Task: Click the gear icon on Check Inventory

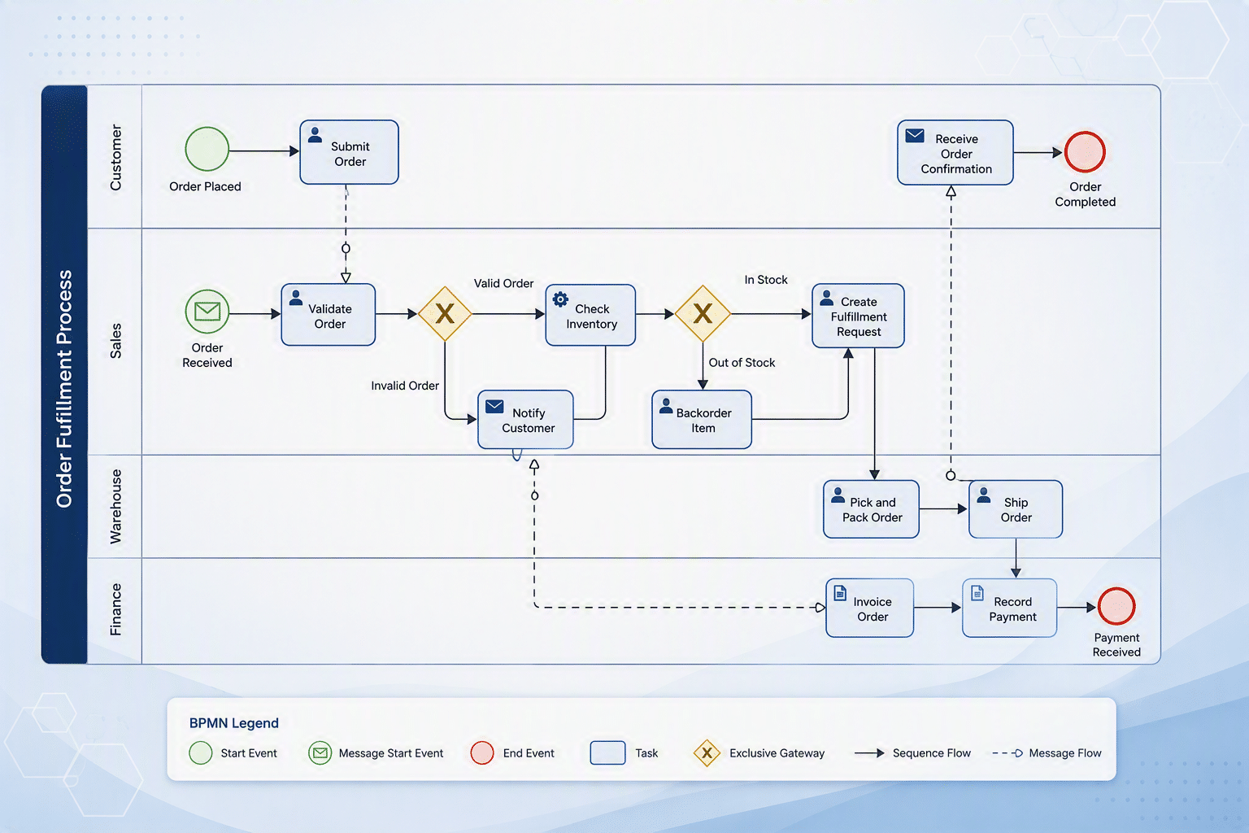Action: coord(560,299)
